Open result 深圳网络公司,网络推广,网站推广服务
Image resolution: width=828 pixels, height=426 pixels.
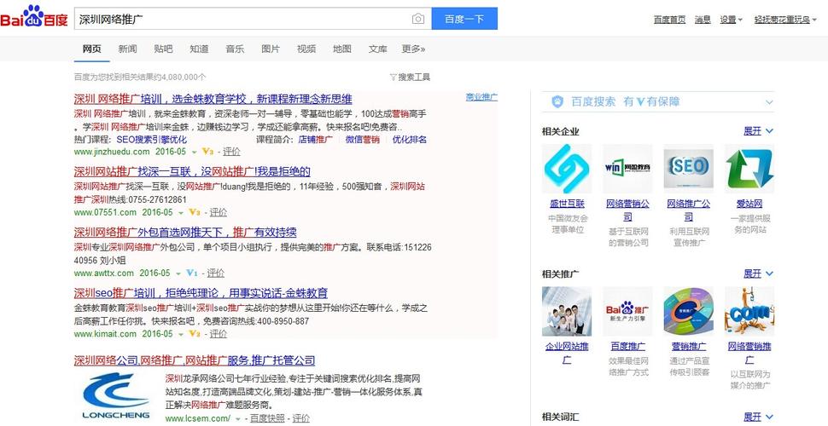195,360
